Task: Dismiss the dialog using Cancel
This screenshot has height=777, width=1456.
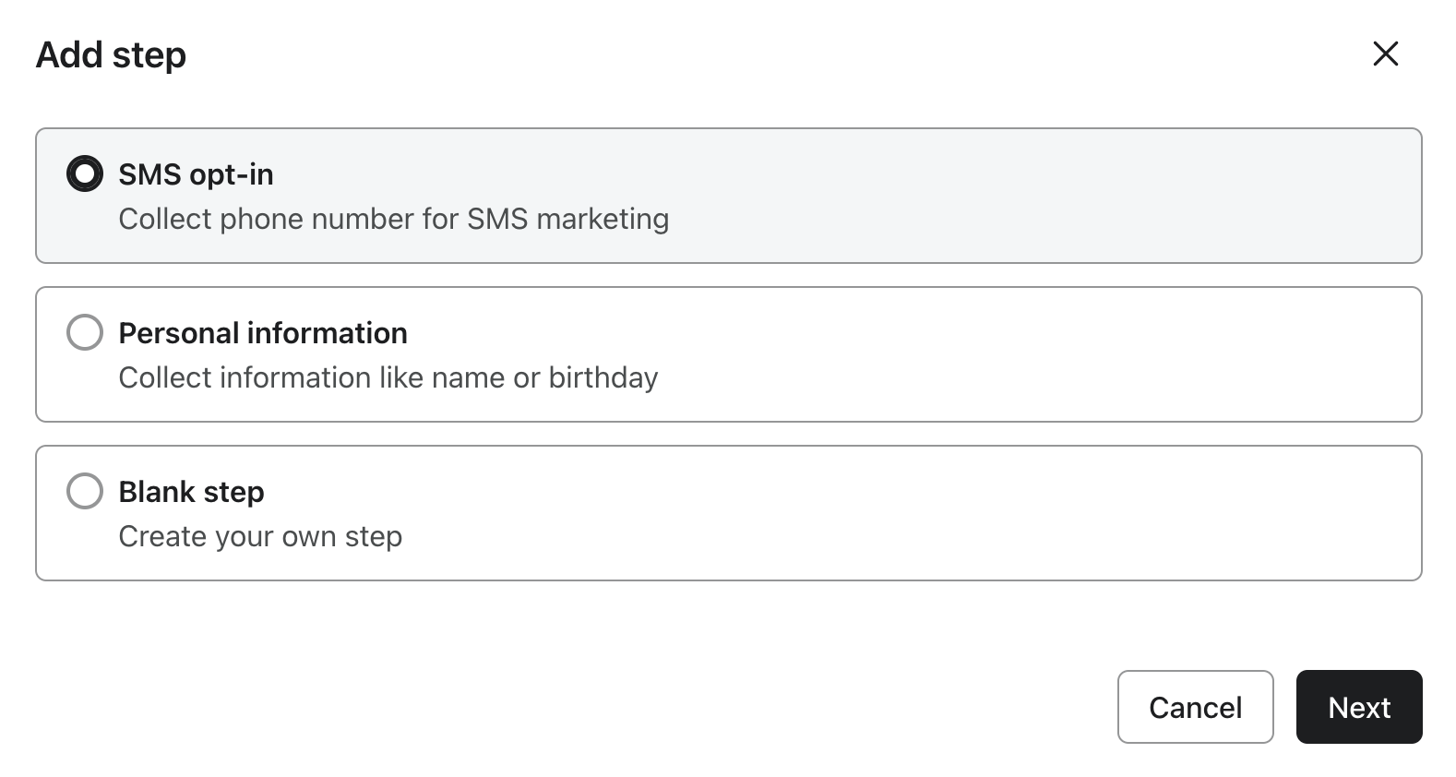Action: click(1195, 707)
